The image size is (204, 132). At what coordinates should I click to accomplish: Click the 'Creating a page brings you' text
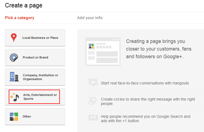[156, 41]
